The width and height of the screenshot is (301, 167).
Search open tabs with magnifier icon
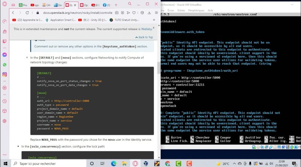[x=130, y=4]
